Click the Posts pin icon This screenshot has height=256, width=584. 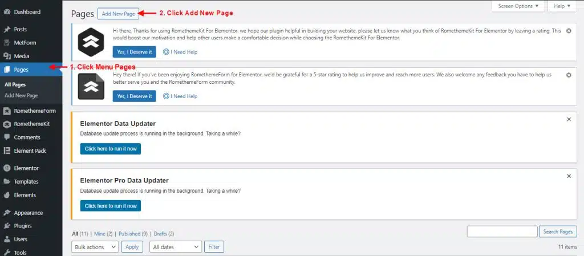tap(7, 30)
